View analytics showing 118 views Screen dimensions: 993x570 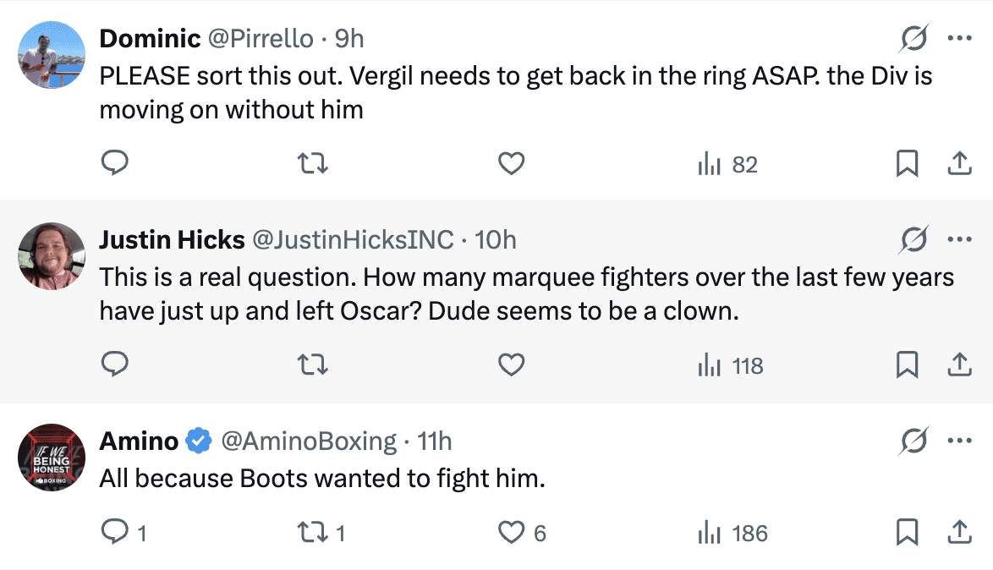(731, 365)
